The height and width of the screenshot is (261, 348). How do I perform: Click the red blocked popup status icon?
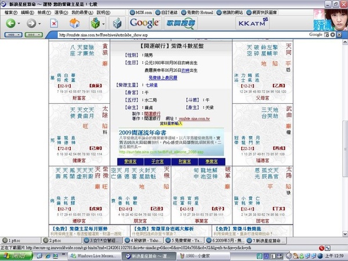point(321,248)
